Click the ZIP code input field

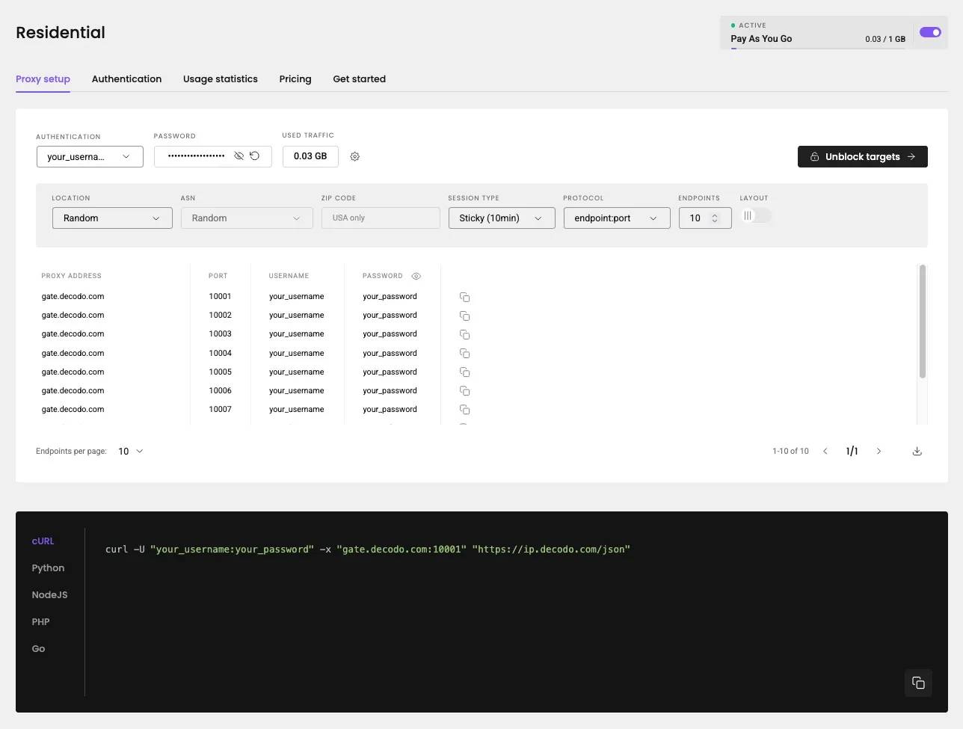[x=381, y=218]
